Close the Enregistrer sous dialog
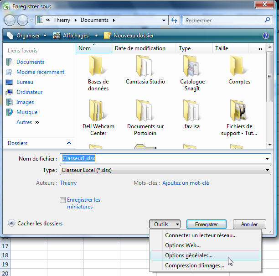Screen dimensions: 279x276 264,4
